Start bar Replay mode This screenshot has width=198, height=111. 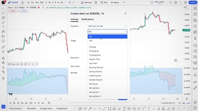tap(115, 2)
